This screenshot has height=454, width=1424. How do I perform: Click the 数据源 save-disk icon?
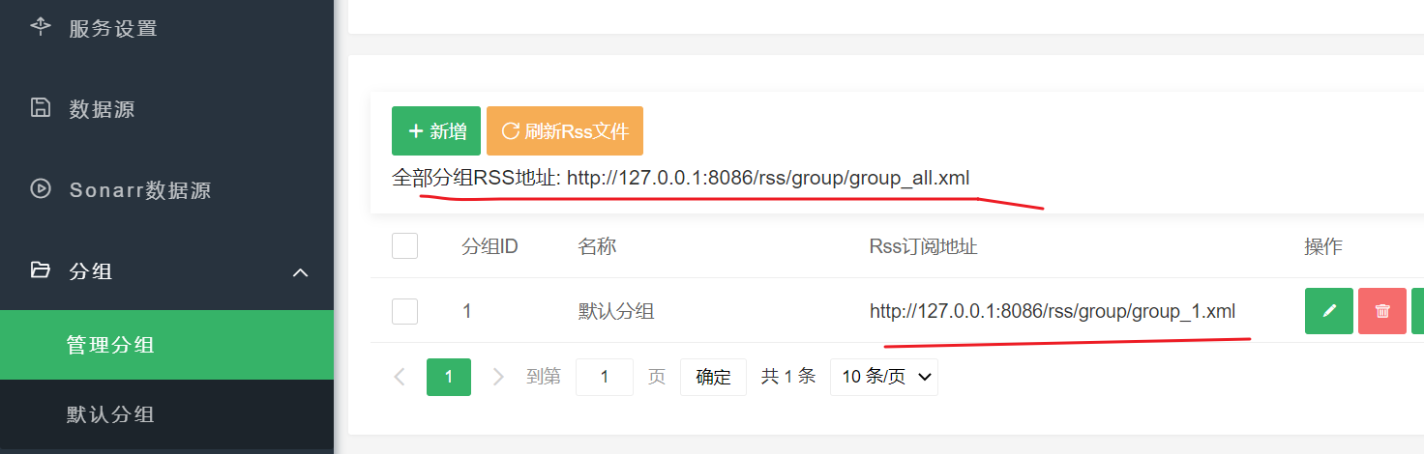(x=41, y=107)
